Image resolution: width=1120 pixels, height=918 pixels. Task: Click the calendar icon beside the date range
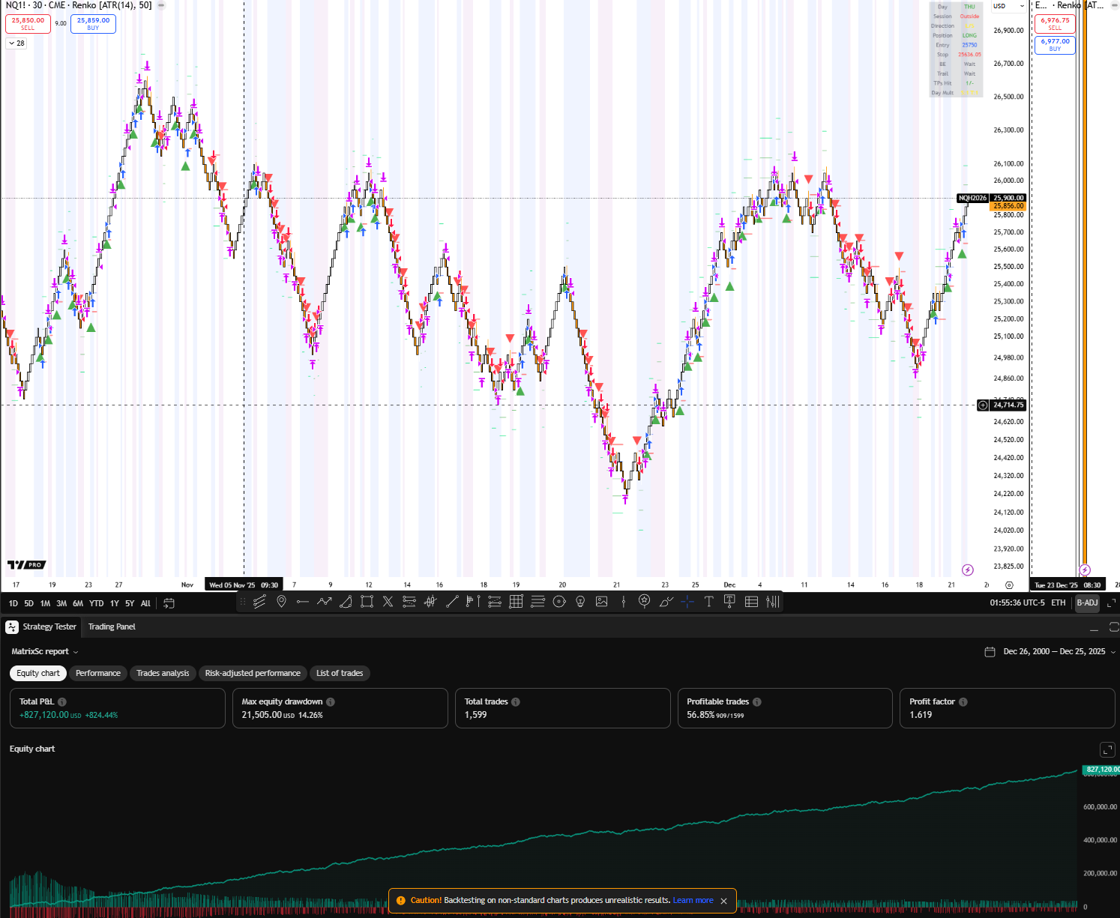[990, 651]
